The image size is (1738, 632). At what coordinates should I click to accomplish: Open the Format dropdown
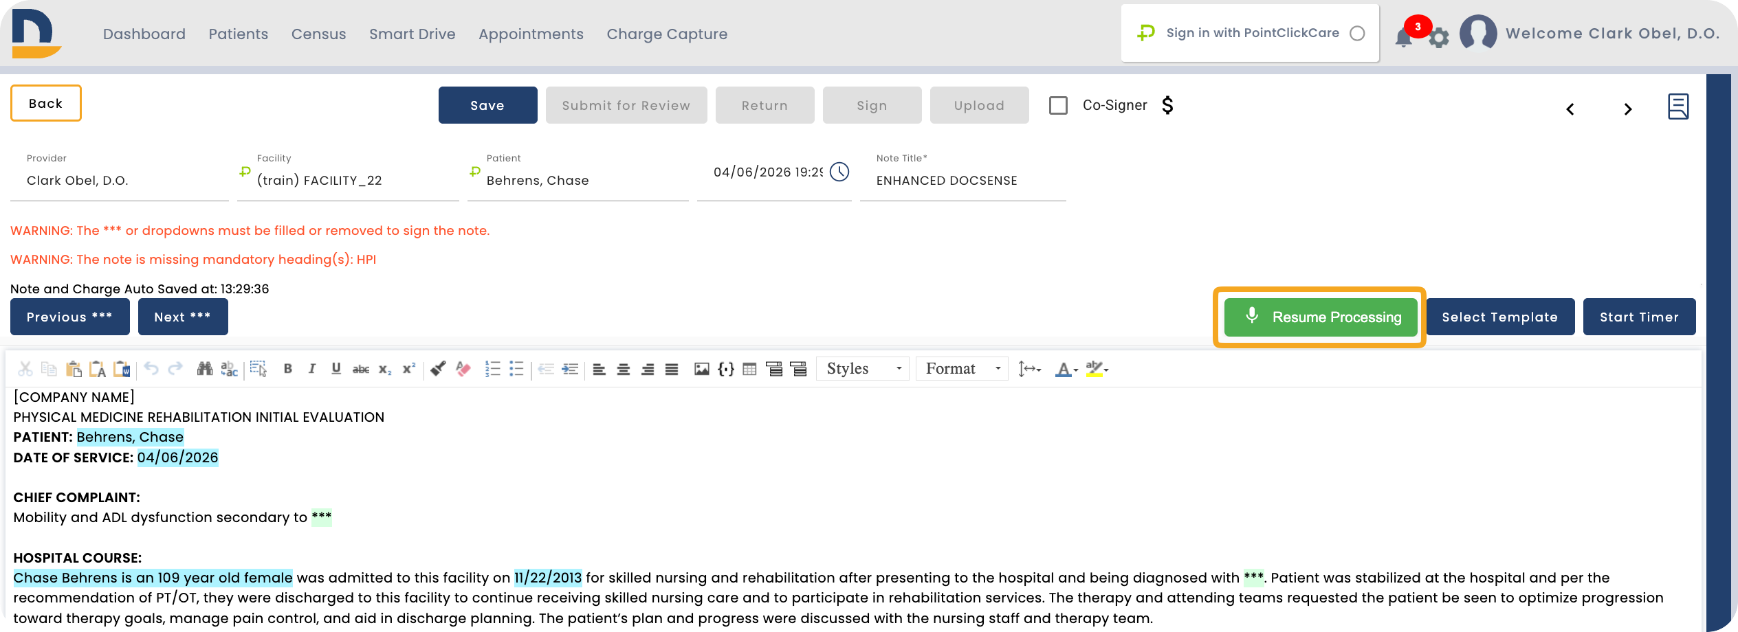pos(962,369)
